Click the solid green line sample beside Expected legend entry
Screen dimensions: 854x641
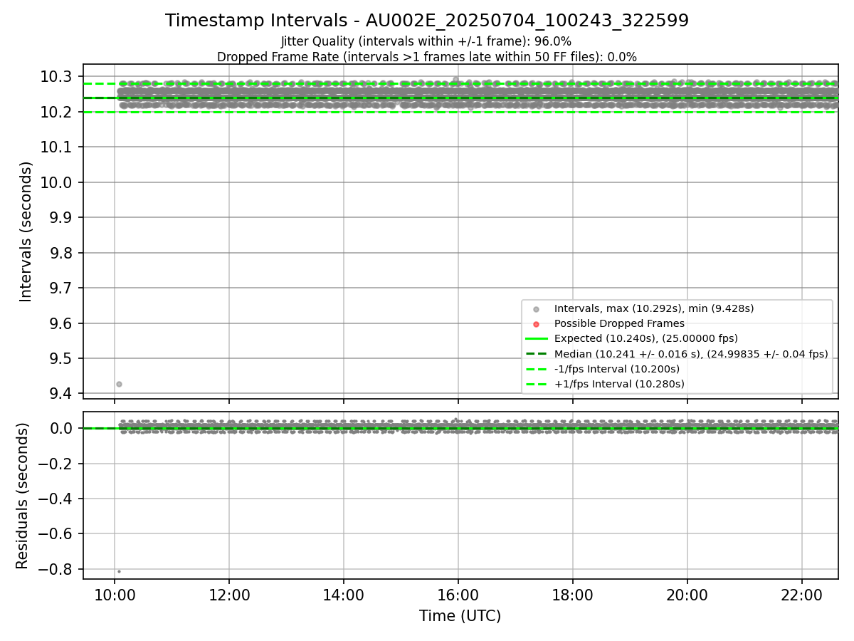coord(536,338)
